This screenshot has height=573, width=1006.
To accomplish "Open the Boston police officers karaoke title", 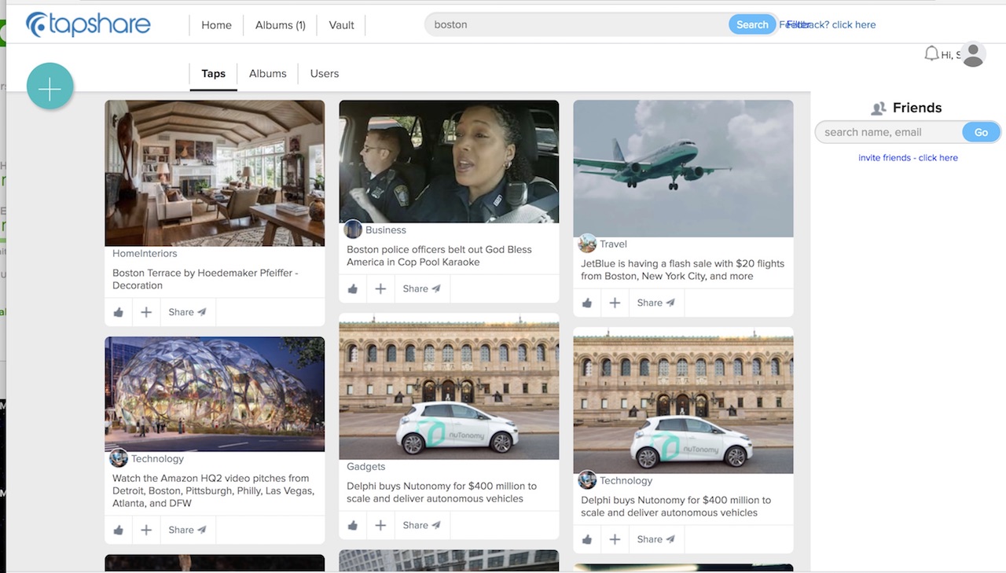I will point(439,255).
